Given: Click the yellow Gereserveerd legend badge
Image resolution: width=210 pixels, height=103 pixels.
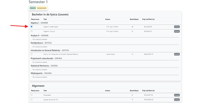Looking at the screenshot, I should [x=42, y=8].
